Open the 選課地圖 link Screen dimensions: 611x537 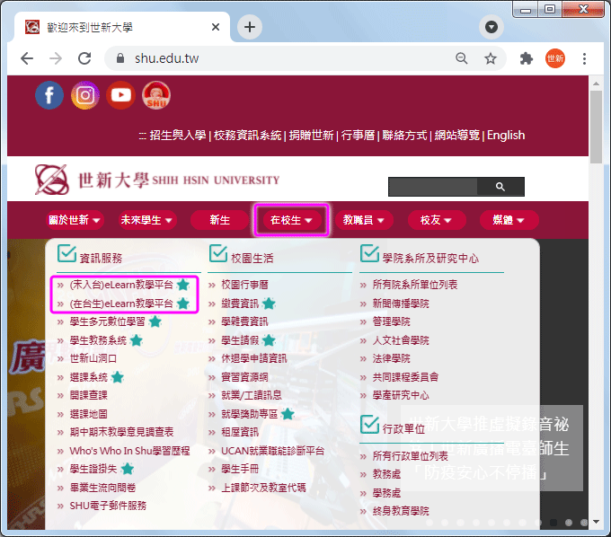pyautogui.click(x=88, y=414)
